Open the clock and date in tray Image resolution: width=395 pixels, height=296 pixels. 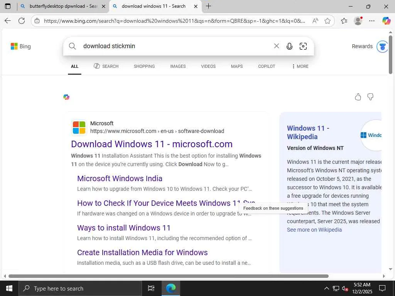tap(362, 288)
